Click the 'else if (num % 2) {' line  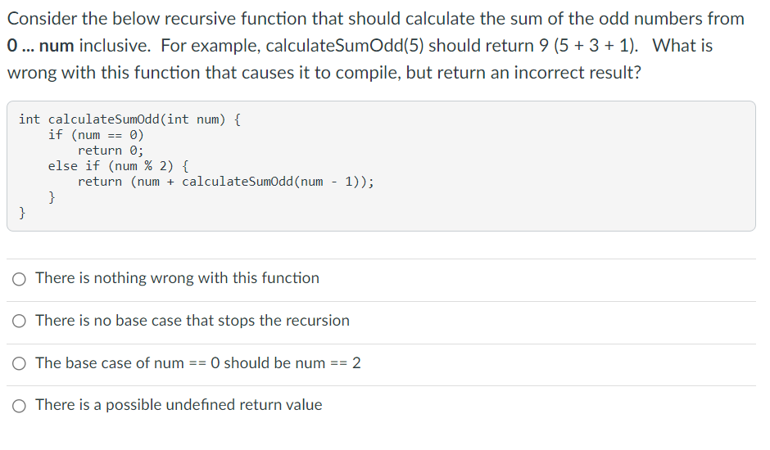tap(118, 166)
